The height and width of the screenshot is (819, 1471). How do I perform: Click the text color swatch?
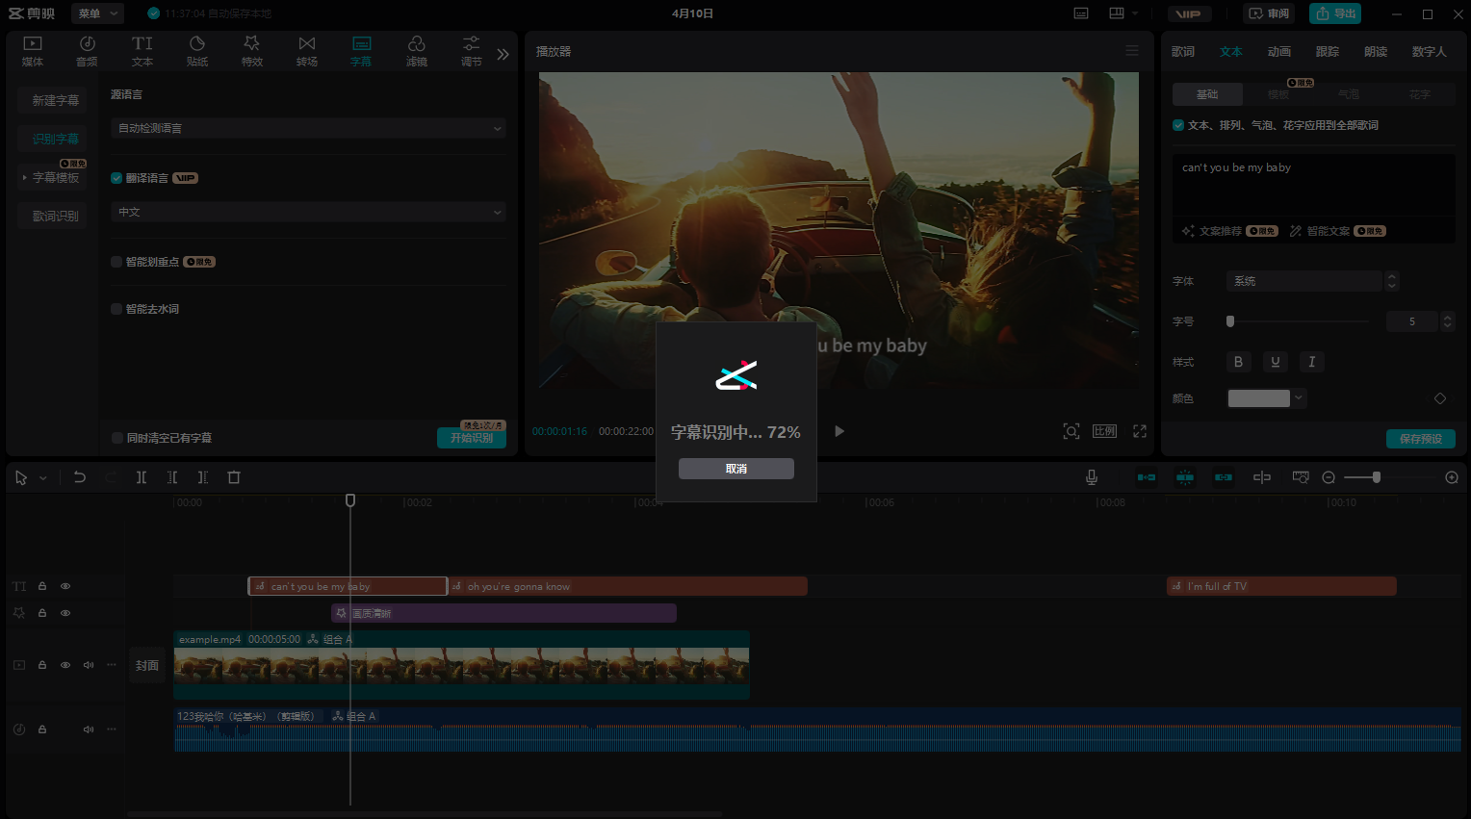tap(1258, 398)
